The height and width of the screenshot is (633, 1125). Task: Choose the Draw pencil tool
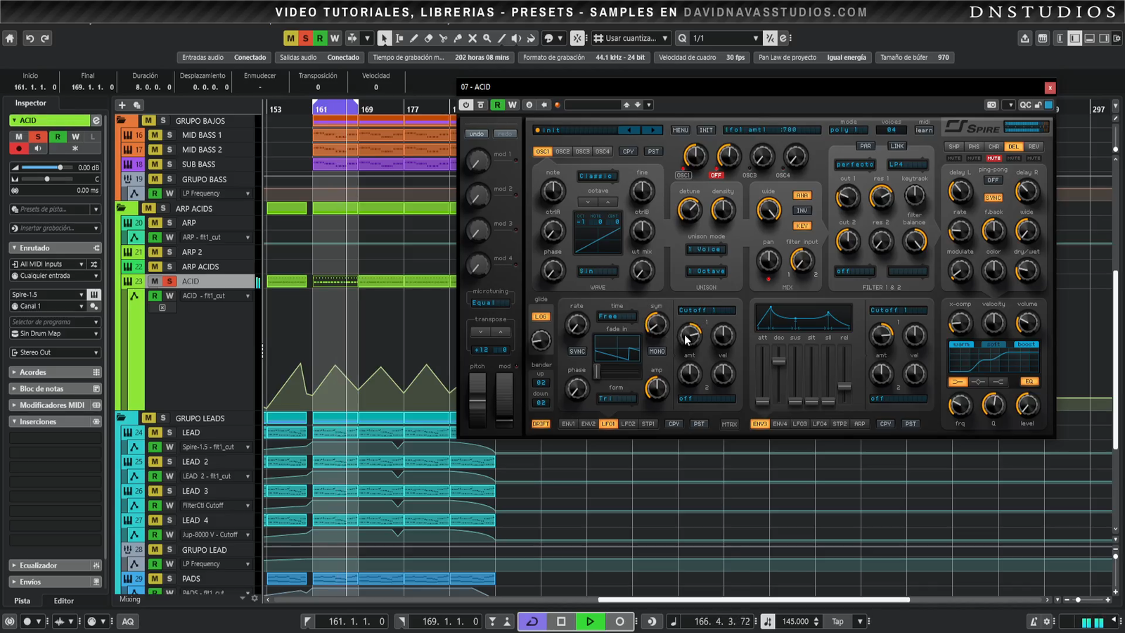(x=413, y=39)
